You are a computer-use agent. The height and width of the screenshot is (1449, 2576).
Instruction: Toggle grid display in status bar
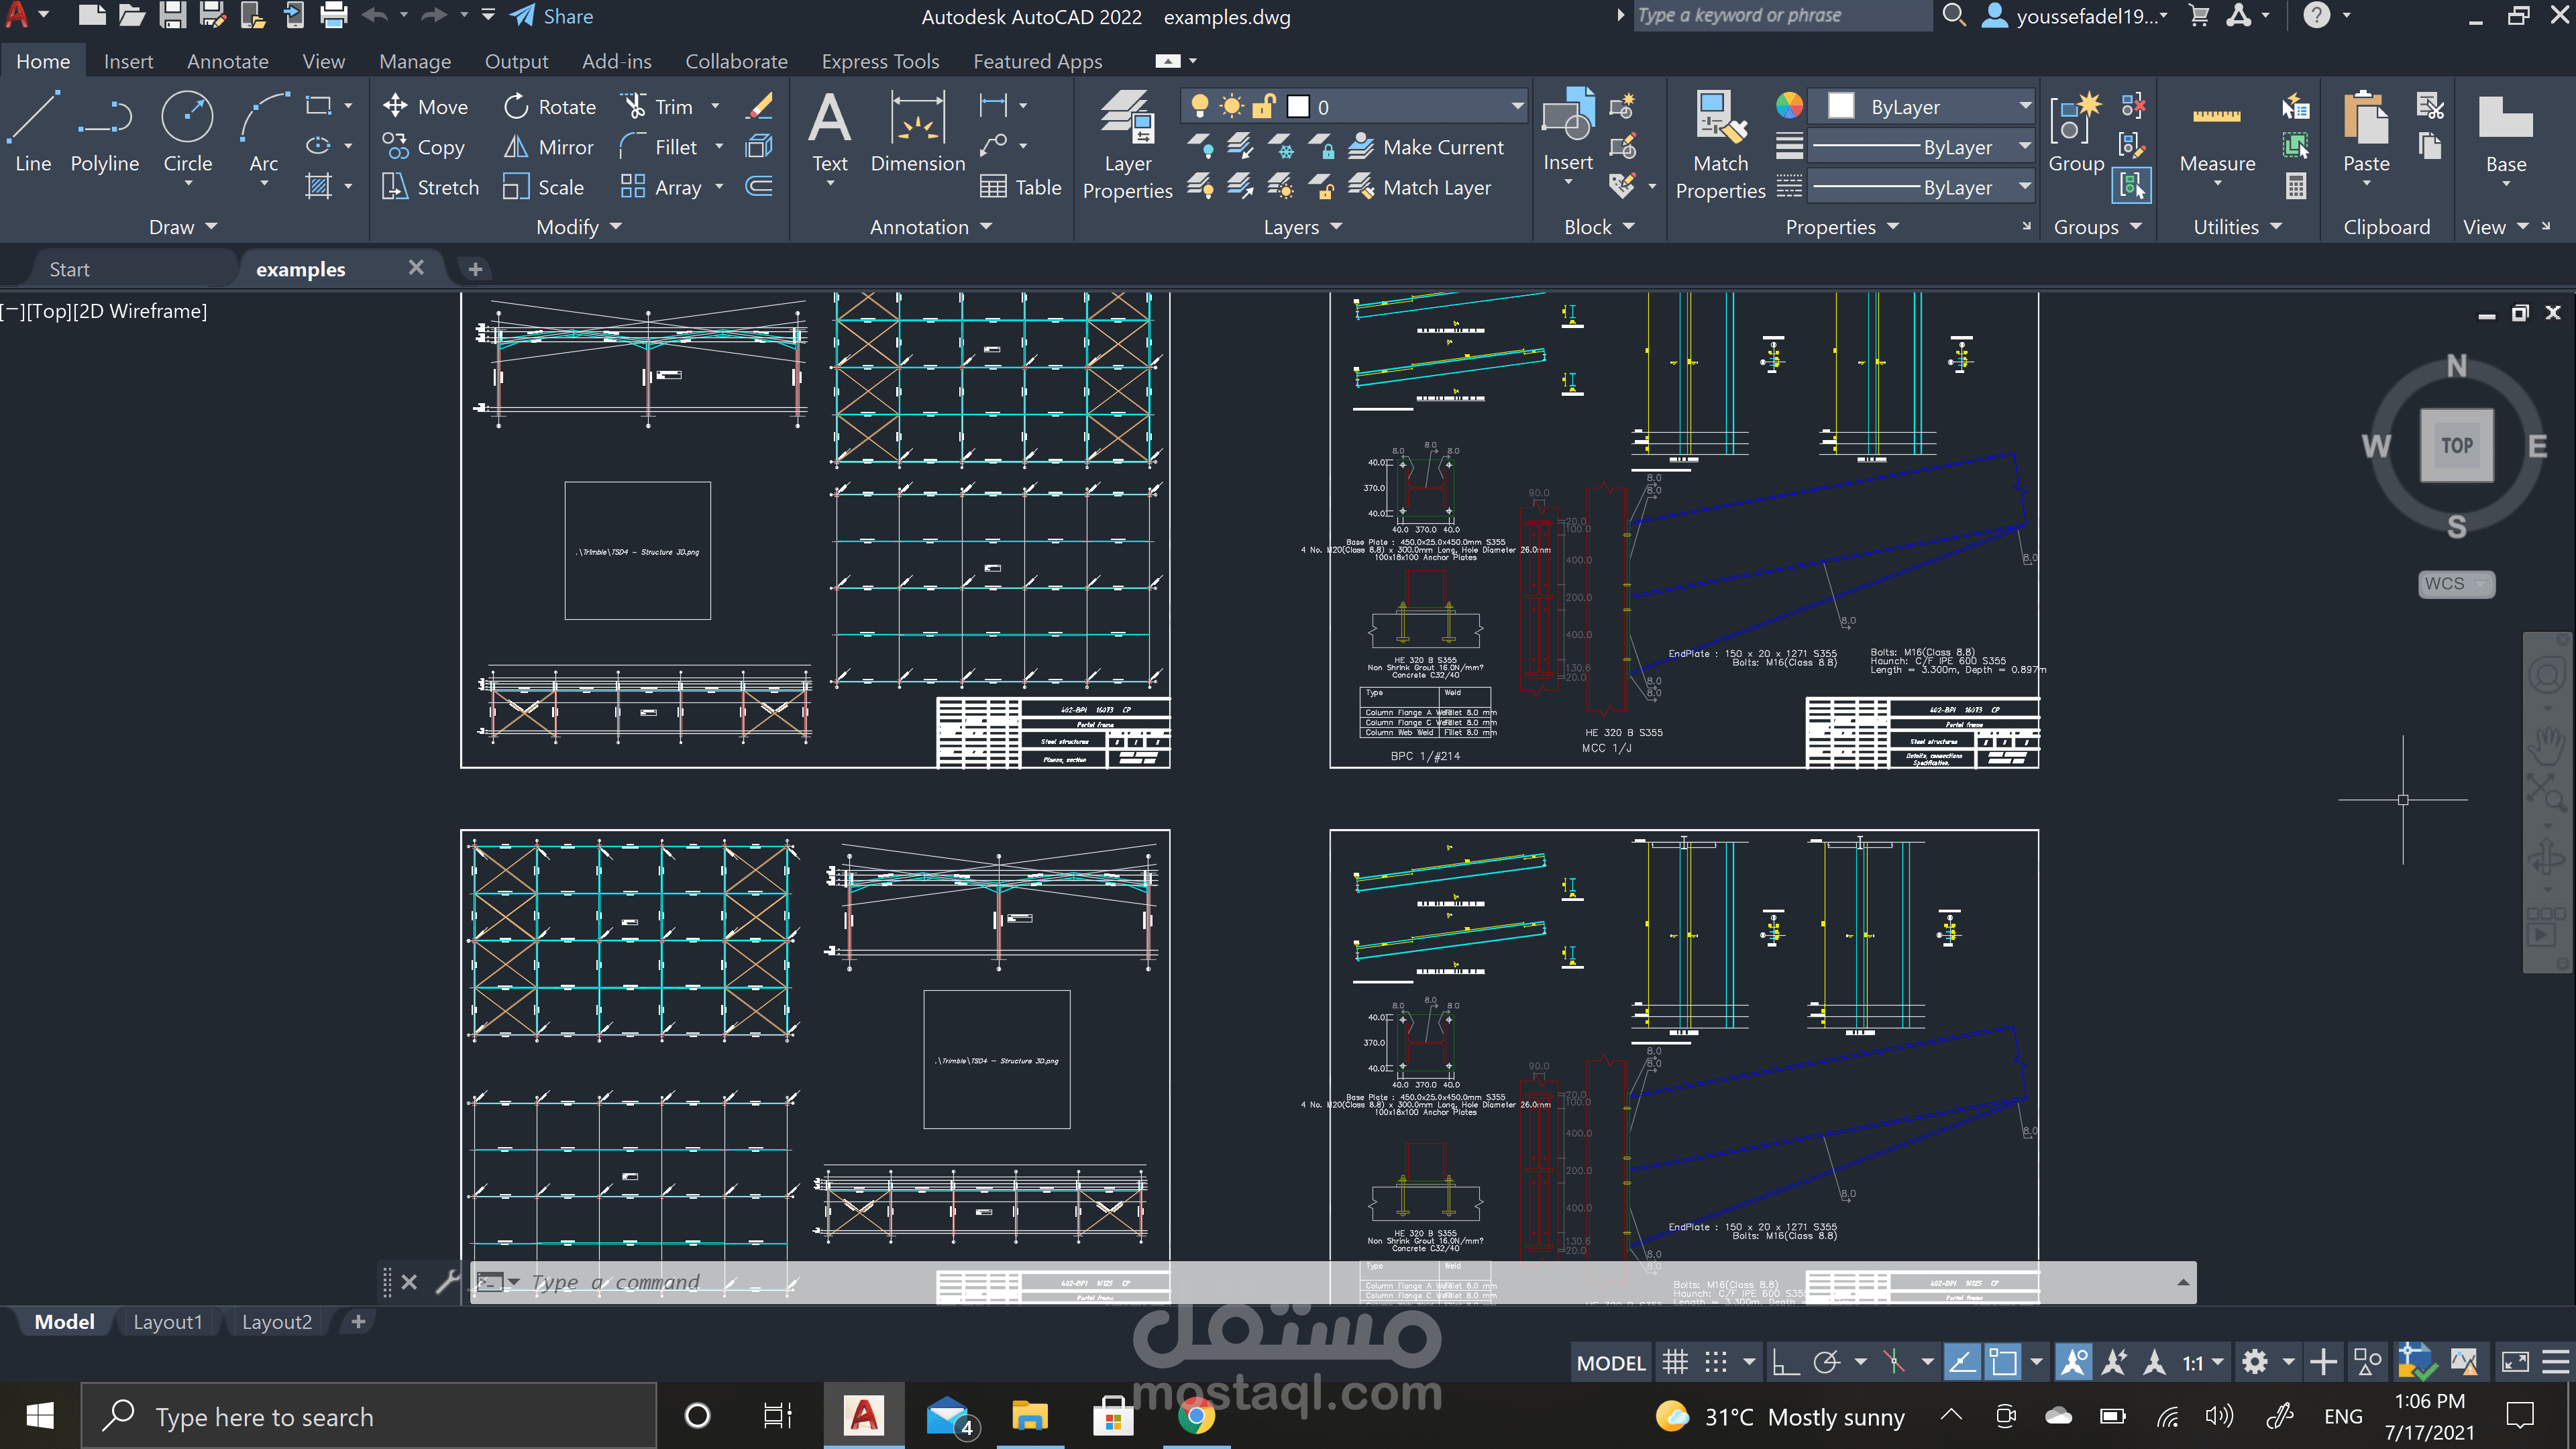[1675, 1362]
